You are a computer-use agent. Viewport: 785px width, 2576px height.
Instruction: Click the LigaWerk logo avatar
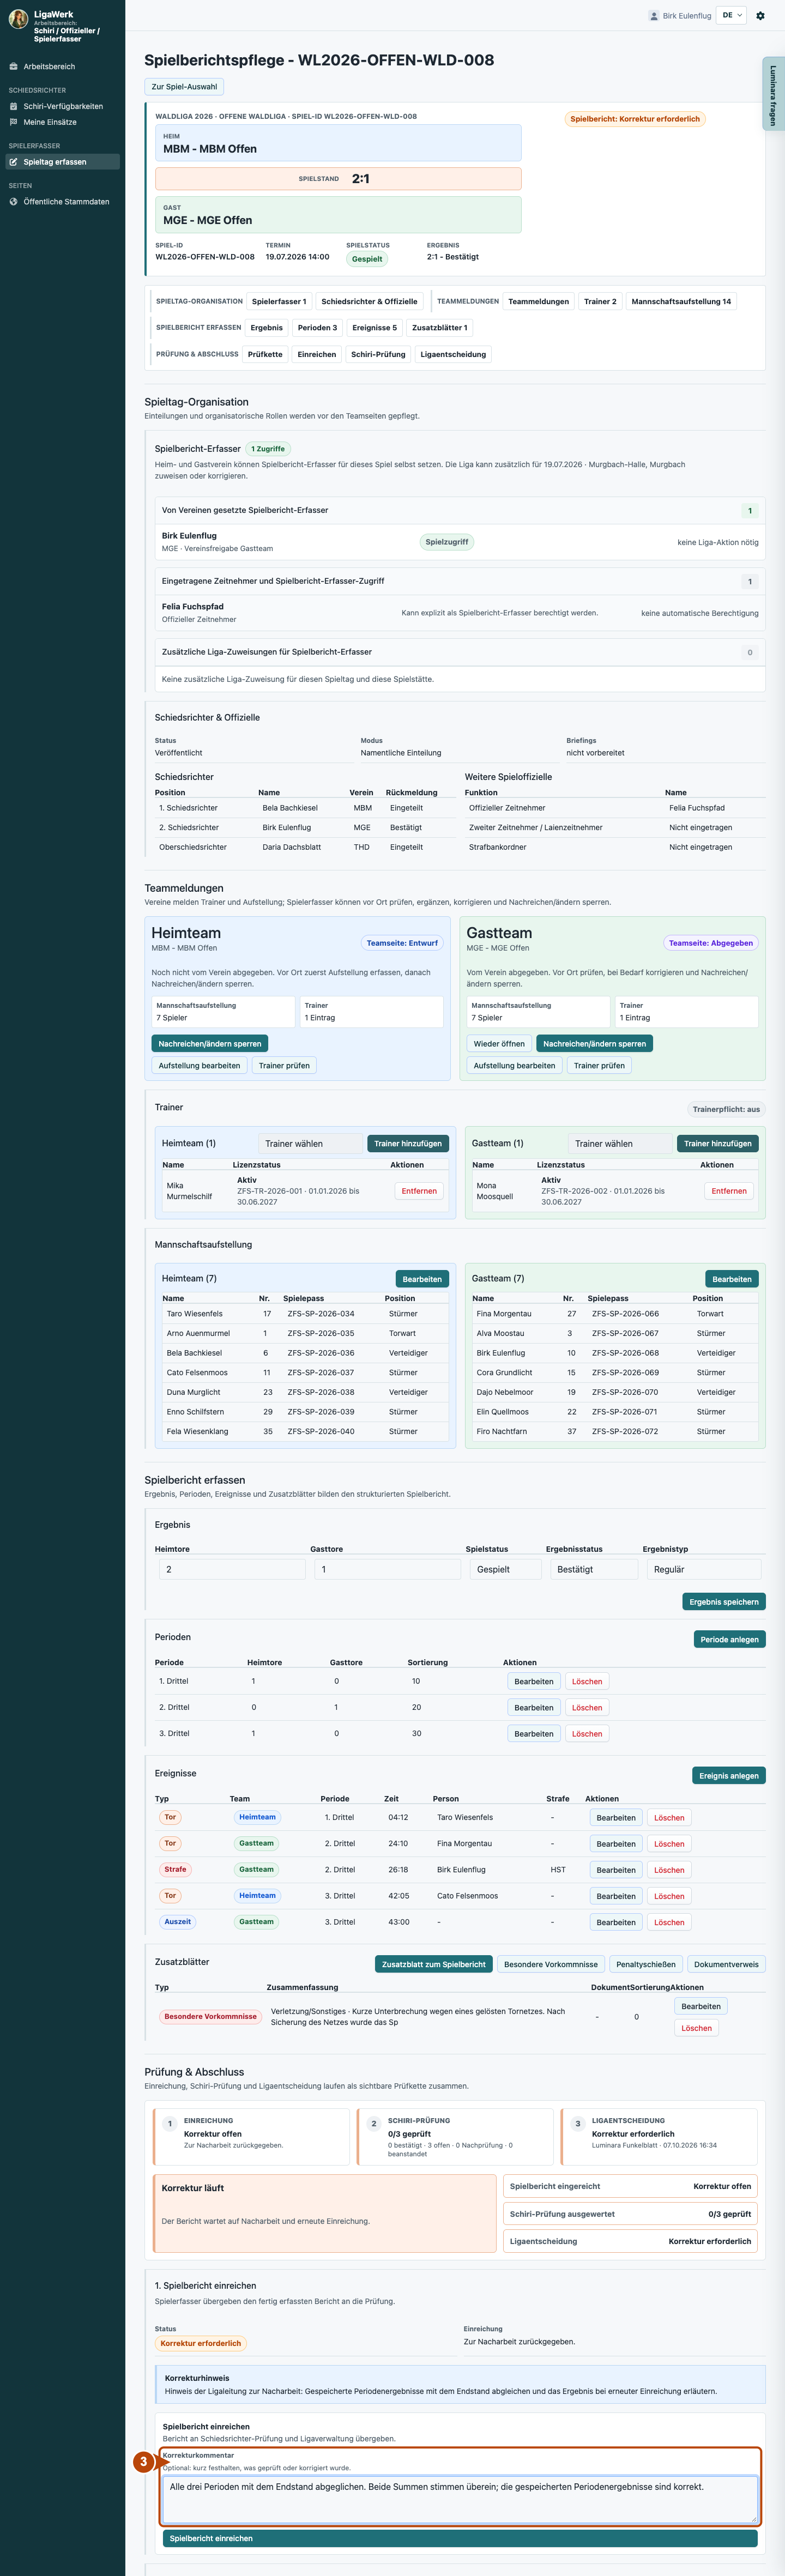click(18, 19)
